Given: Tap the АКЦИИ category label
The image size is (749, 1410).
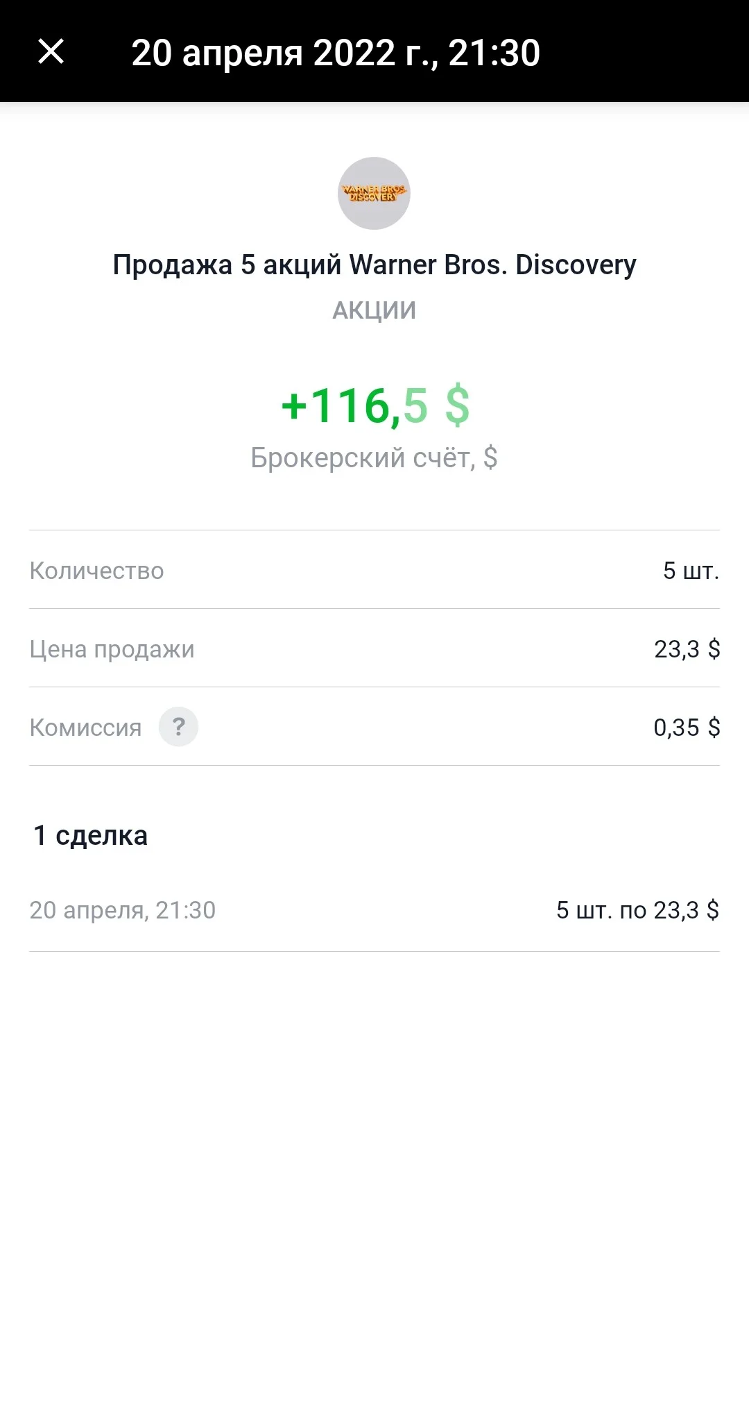Looking at the screenshot, I should tap(374, 310).
